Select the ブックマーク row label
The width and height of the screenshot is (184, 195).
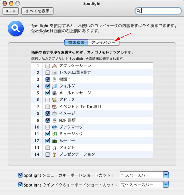[71, 127]
